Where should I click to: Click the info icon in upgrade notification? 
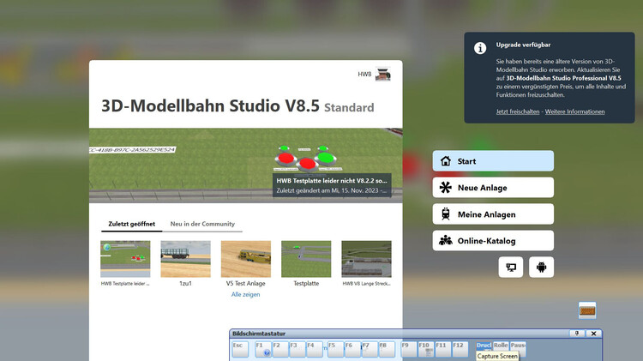(480, 48)
